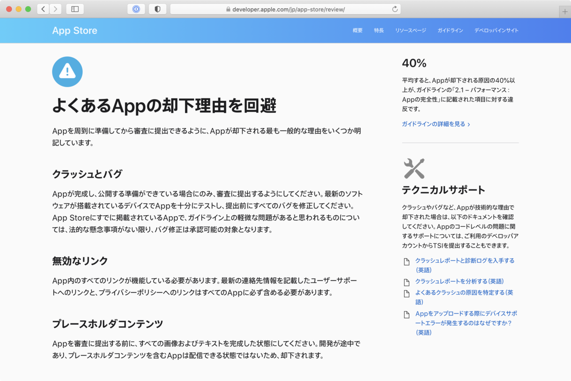Open Appをアップロードする際にデバイスサポート link

466,323
